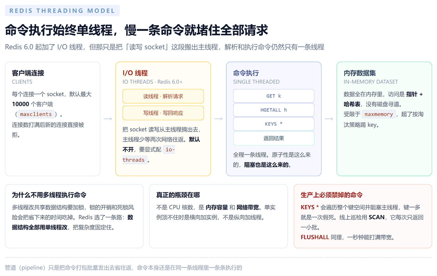Image resolution: width=437 pixels, height=276 pixels.
Task: Click the 生产上必须禁掉的命令 heading
Action: (332, 195)
